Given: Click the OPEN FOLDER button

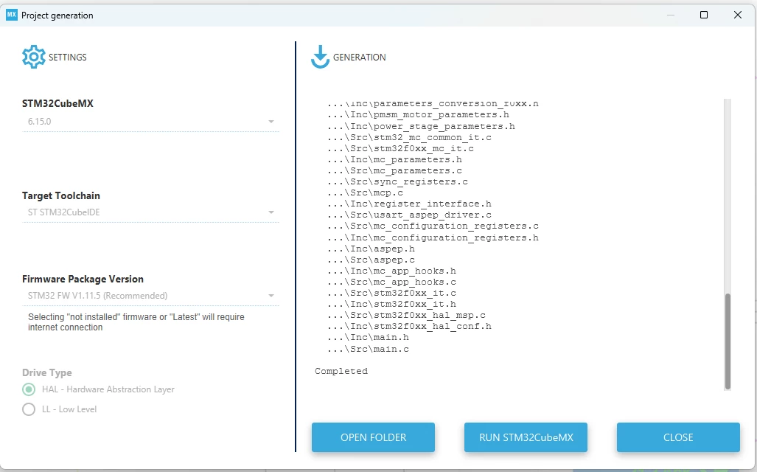Looking at the screenshot, I should [x=373, y=437].
